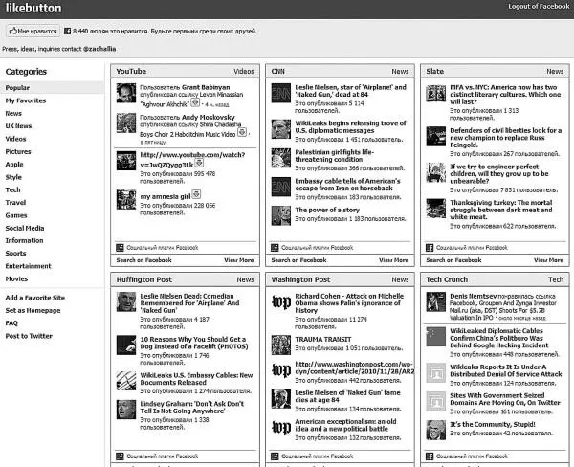Click Set as Homepage link
The height and width of the screenshot is (467, 574).
click(33, 311)
